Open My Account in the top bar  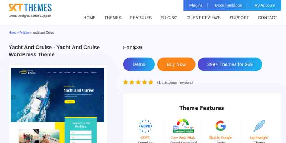tap(265, 5)
